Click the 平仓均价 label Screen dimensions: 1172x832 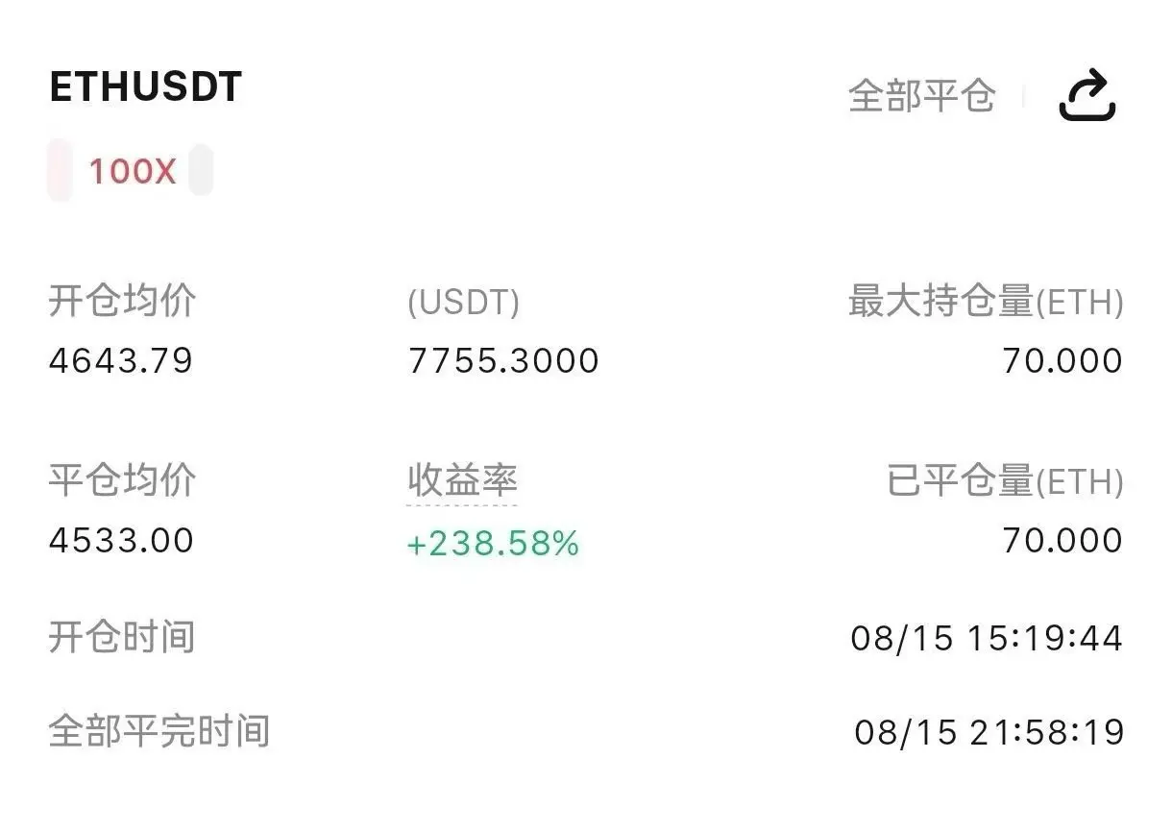pos(122,479)
